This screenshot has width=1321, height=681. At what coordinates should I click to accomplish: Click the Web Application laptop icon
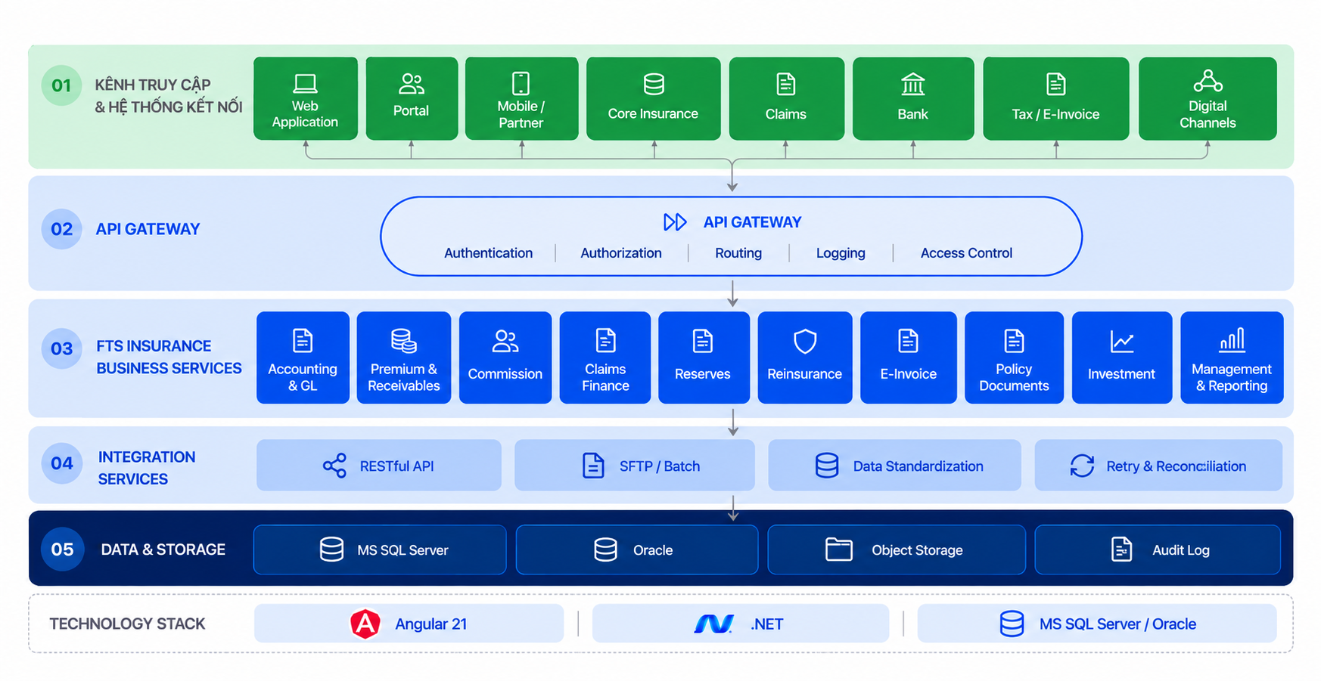click(305, 83)
